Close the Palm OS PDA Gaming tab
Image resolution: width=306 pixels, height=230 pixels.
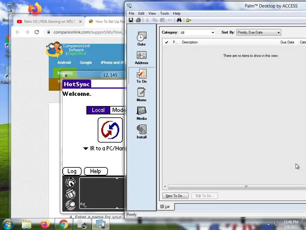tap(80, 22)
